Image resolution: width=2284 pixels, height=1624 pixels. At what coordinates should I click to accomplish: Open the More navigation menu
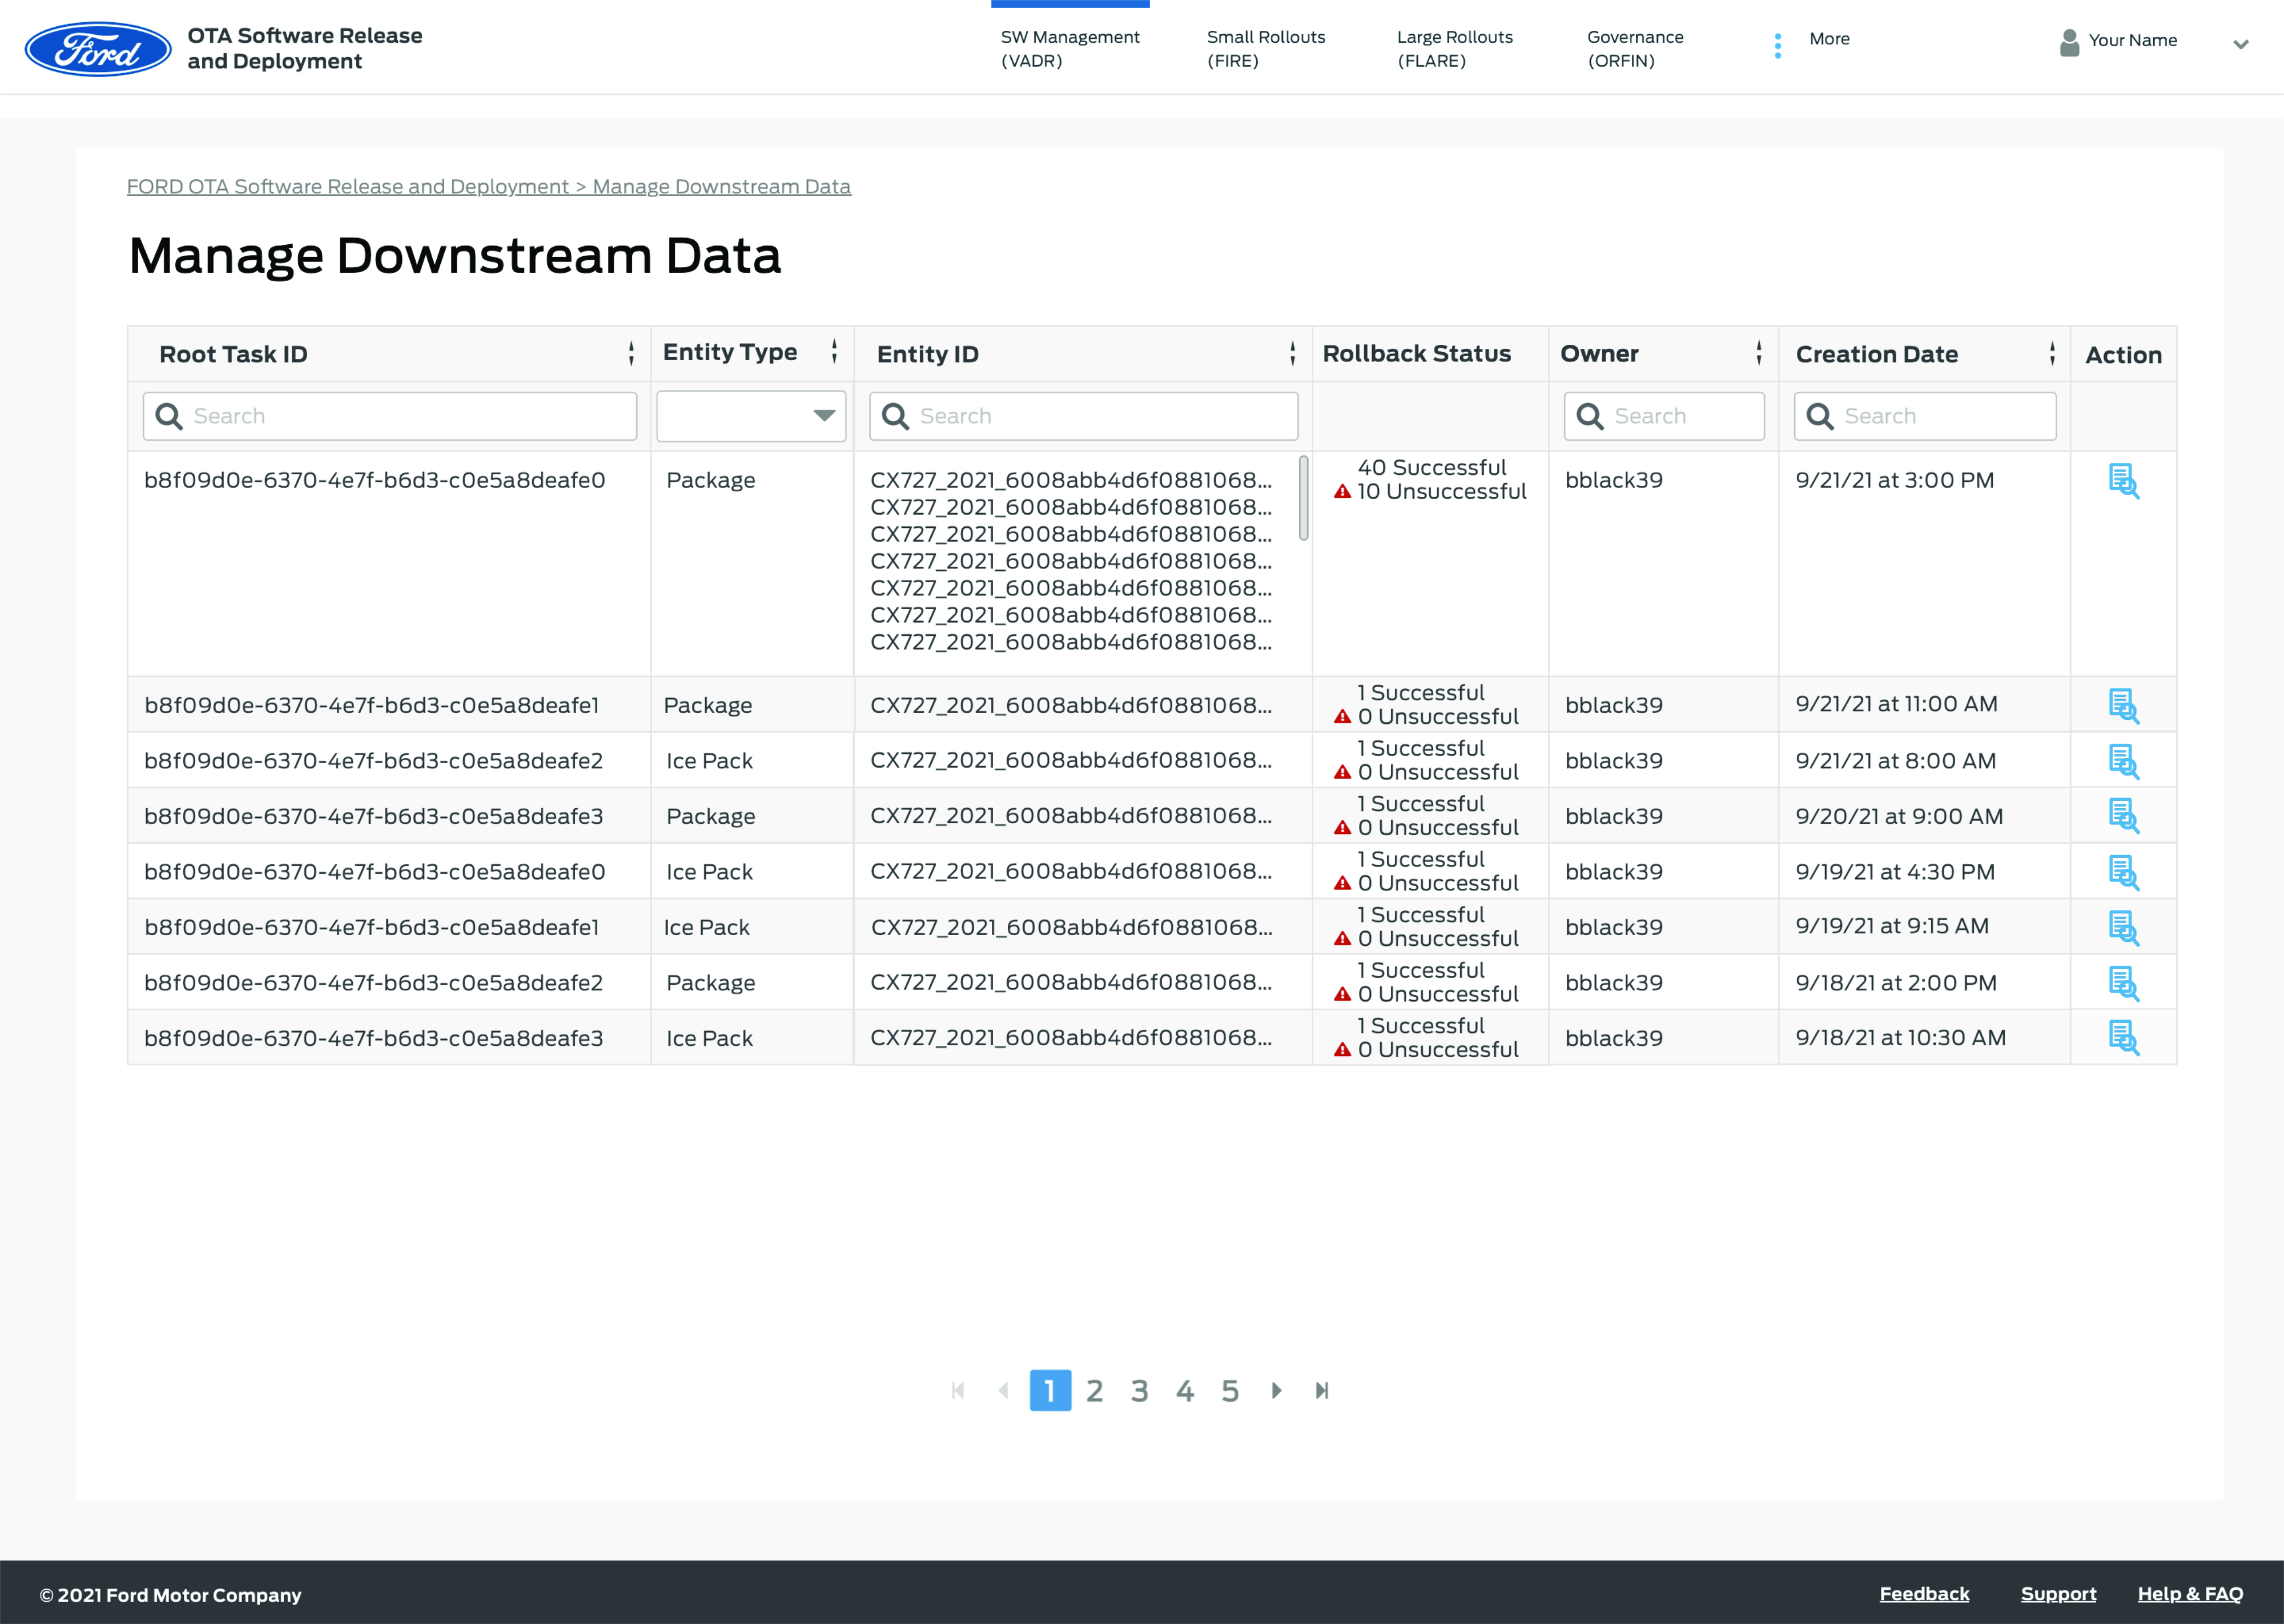[x=1829, y=39]
